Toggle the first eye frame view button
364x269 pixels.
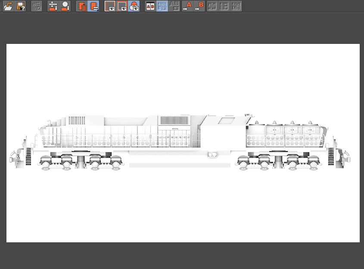click(x=110, y=6)
